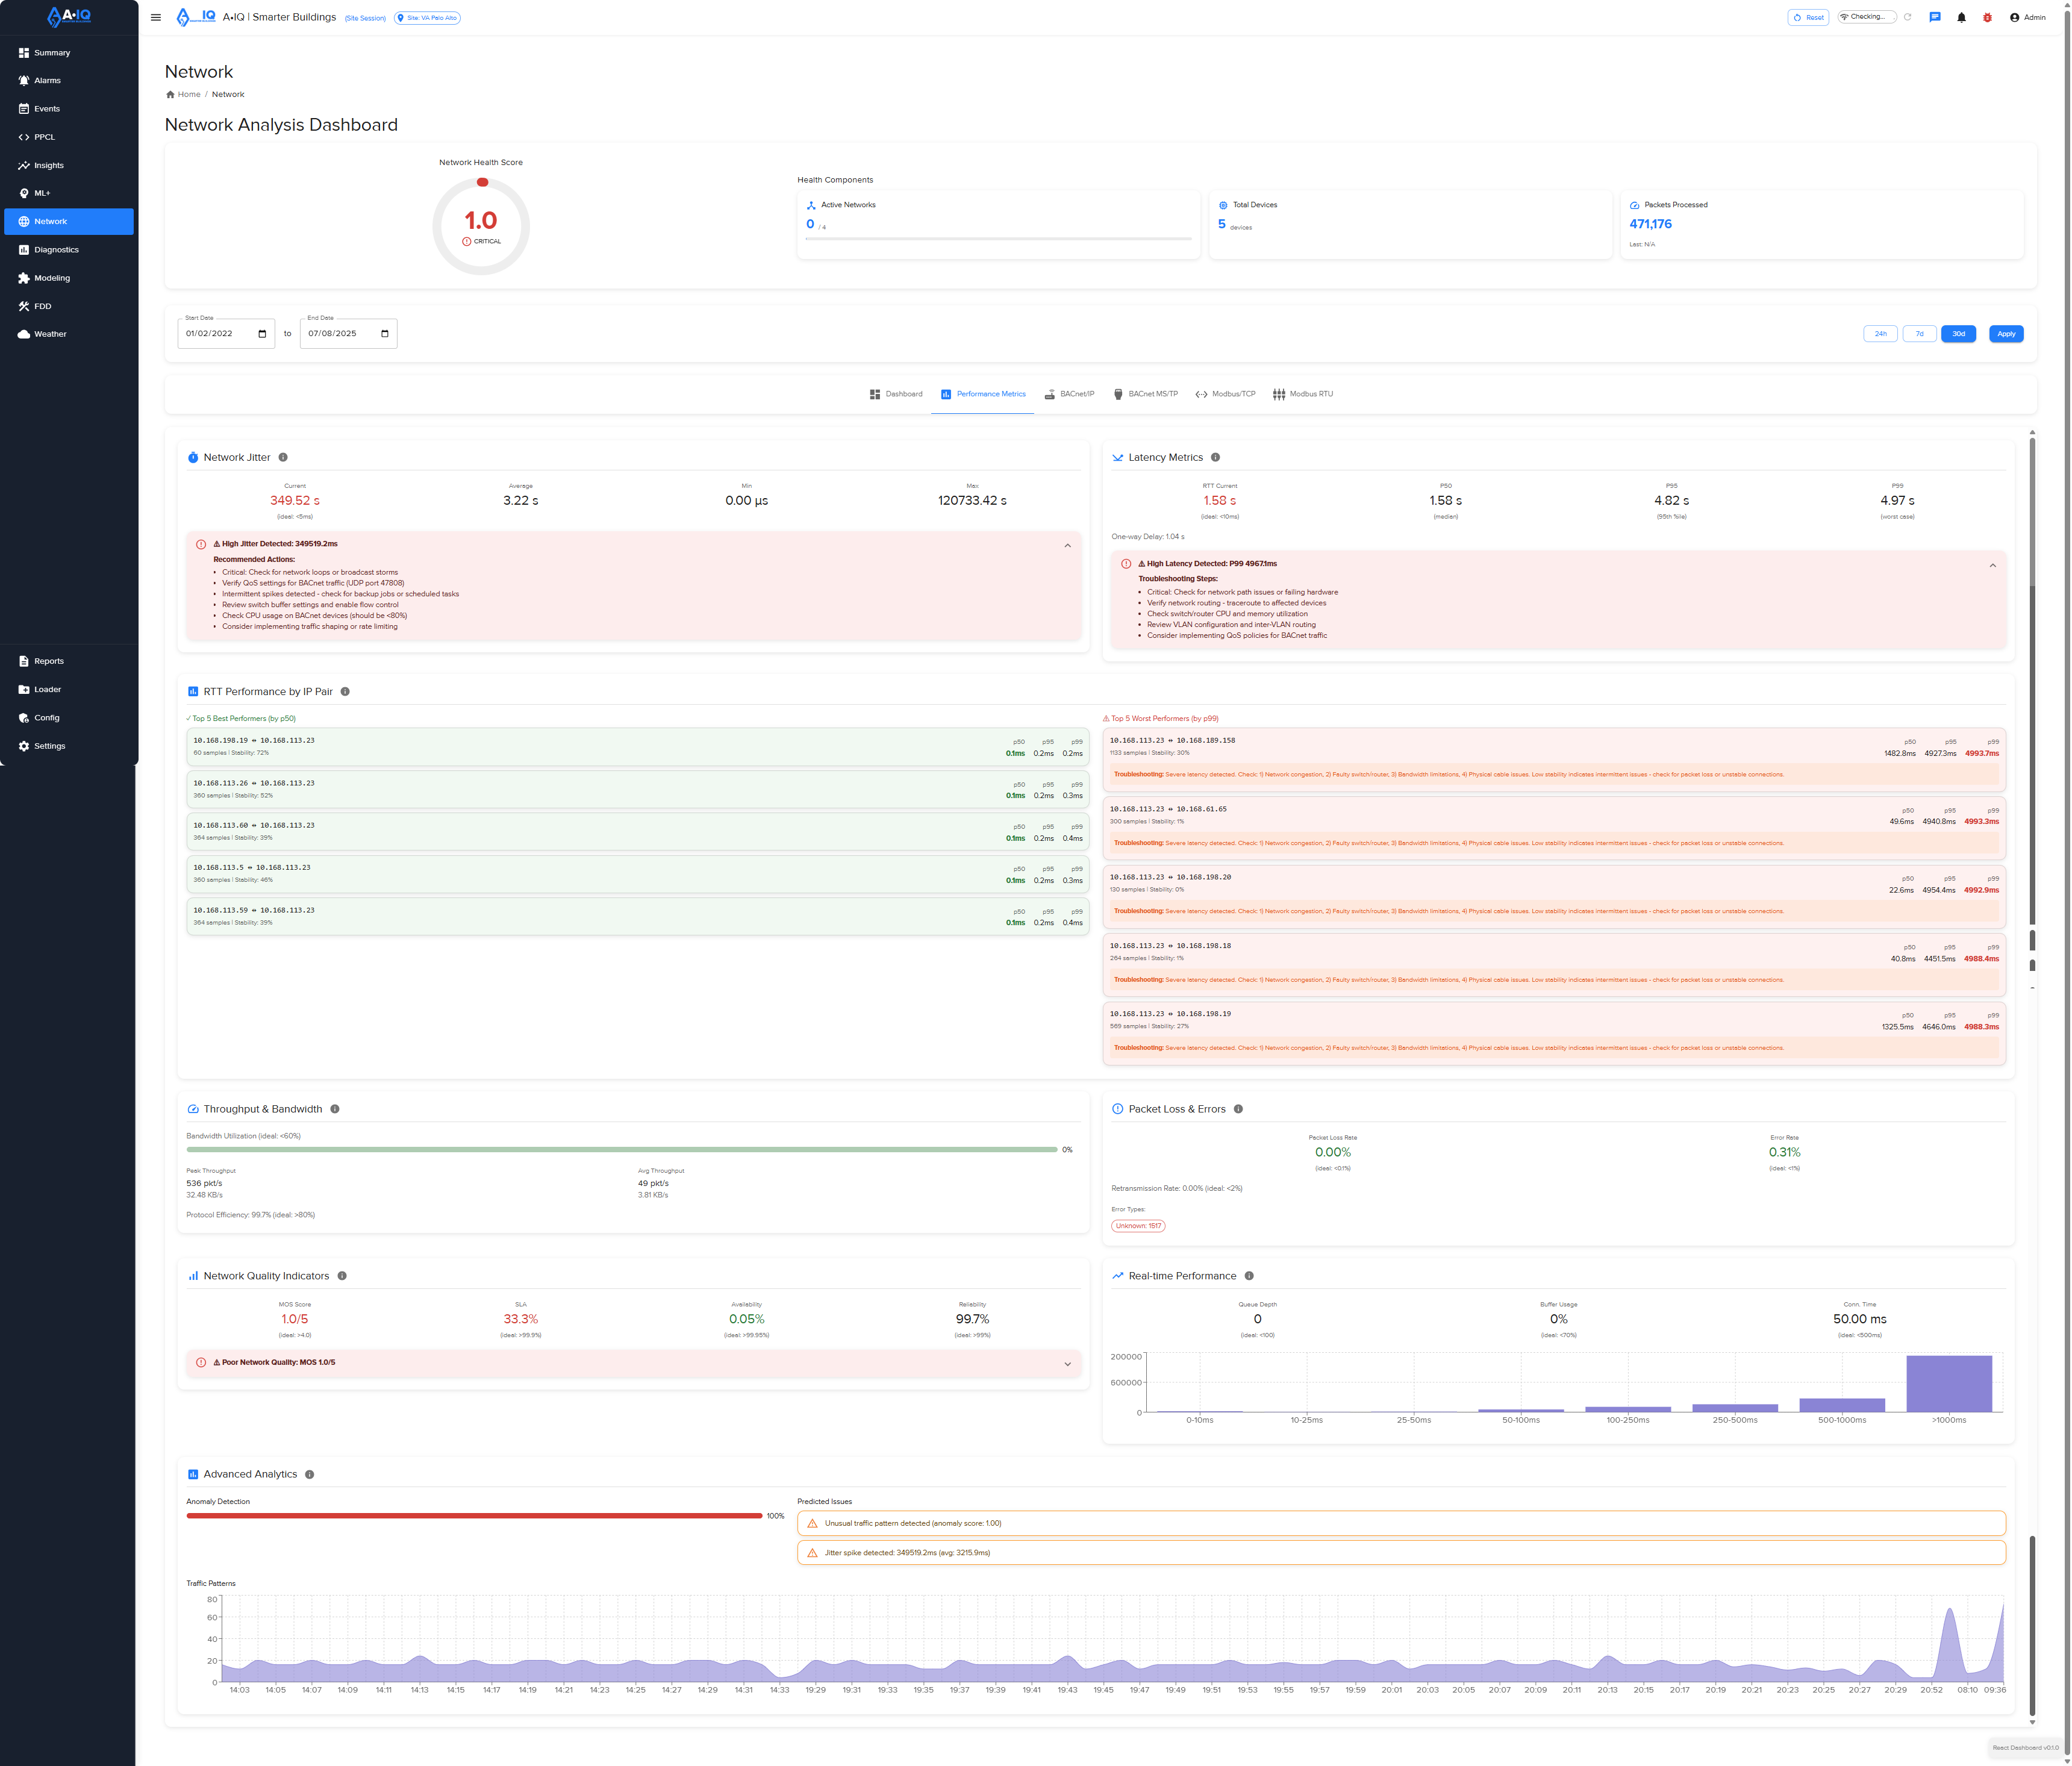Expand the Poor Network Quality alert
This screenshot has height=1766, width=2072.
1067,1364
